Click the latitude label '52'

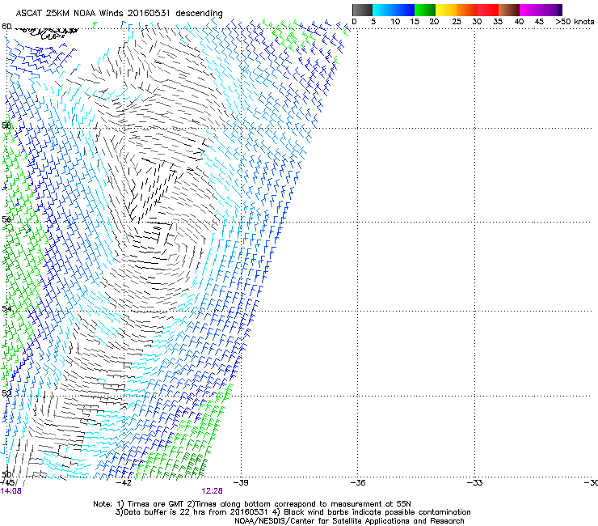6,393
